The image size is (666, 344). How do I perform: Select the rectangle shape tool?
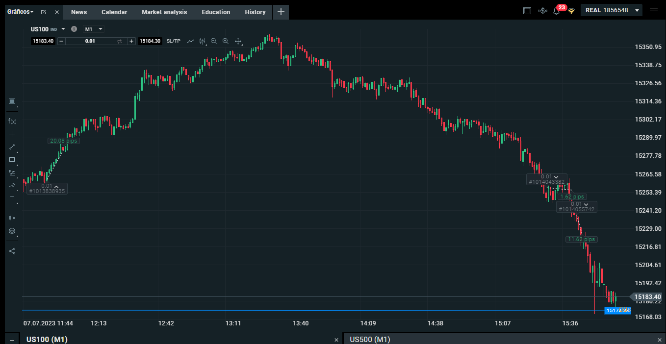tap(12, 159)
